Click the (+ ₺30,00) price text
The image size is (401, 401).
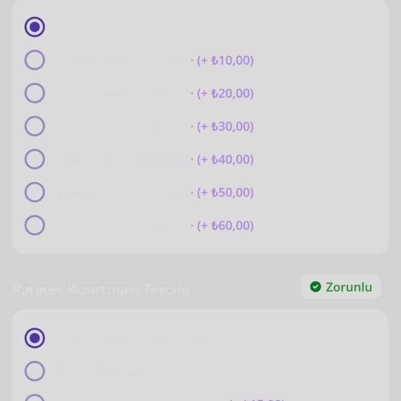[225, 126]
